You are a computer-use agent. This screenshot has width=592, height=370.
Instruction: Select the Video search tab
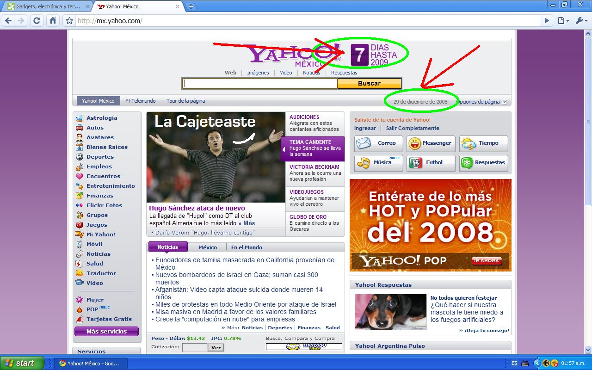(286, 73)
